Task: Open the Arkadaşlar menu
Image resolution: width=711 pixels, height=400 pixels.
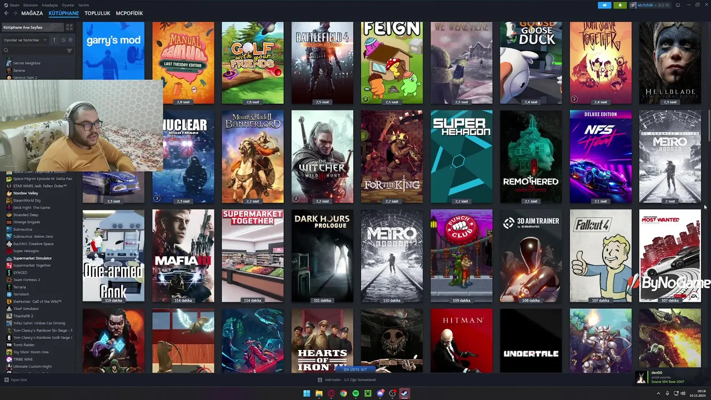Action: click(50, 5)
